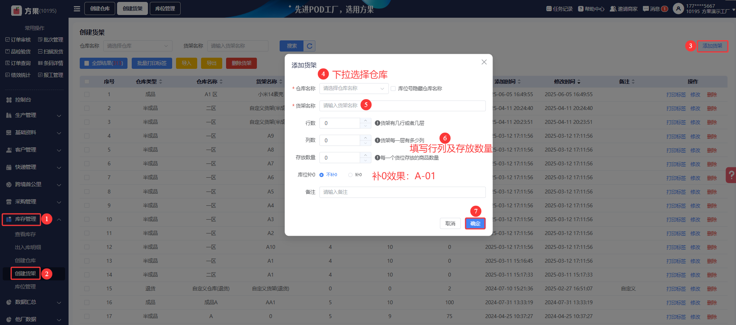Toggle the select-all checkbox in table header

click(x=87, y=82)
